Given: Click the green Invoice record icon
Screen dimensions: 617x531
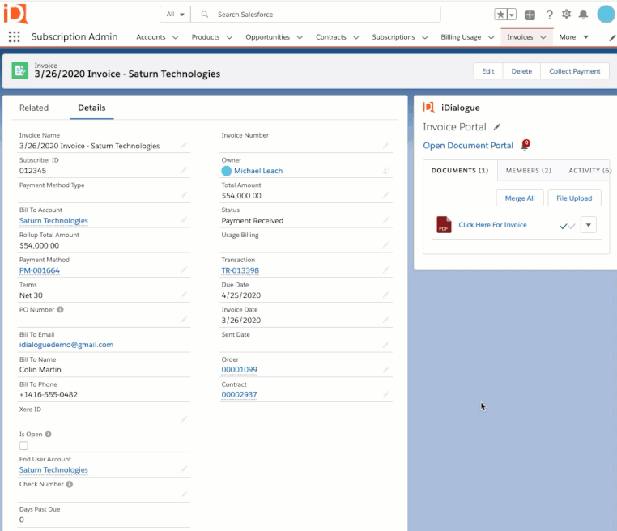Looking at the screenshot, I should 20,70.
